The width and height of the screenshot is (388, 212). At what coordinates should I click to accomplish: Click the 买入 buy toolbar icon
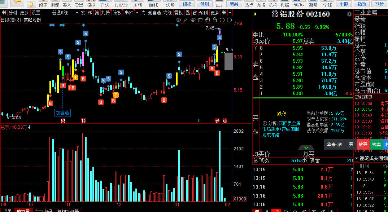click(66, 4)
